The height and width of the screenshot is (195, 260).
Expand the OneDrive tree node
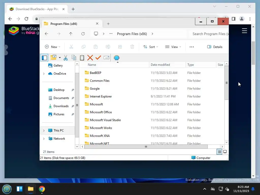[x=44, y=74]
